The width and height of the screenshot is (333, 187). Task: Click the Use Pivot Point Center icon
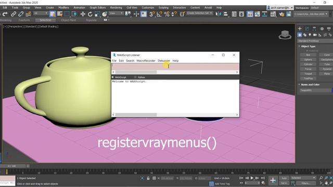point(127,14)
